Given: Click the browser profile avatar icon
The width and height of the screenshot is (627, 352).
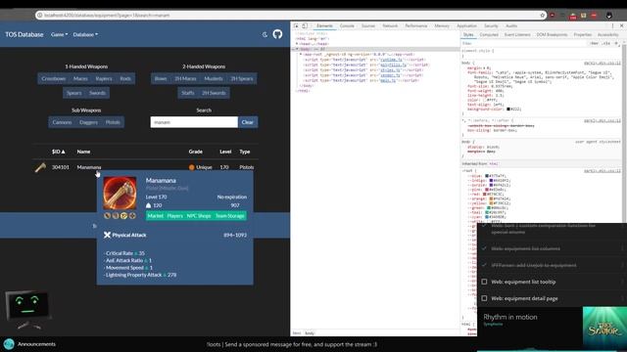Looking at the screenshot, I should [609, 16].
